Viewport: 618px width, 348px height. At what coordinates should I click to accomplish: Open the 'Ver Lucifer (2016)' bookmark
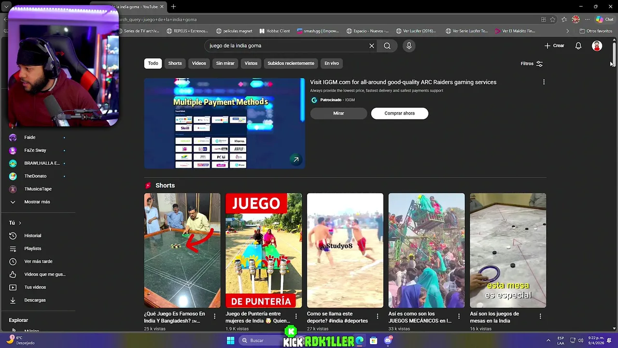pos(416,31)
